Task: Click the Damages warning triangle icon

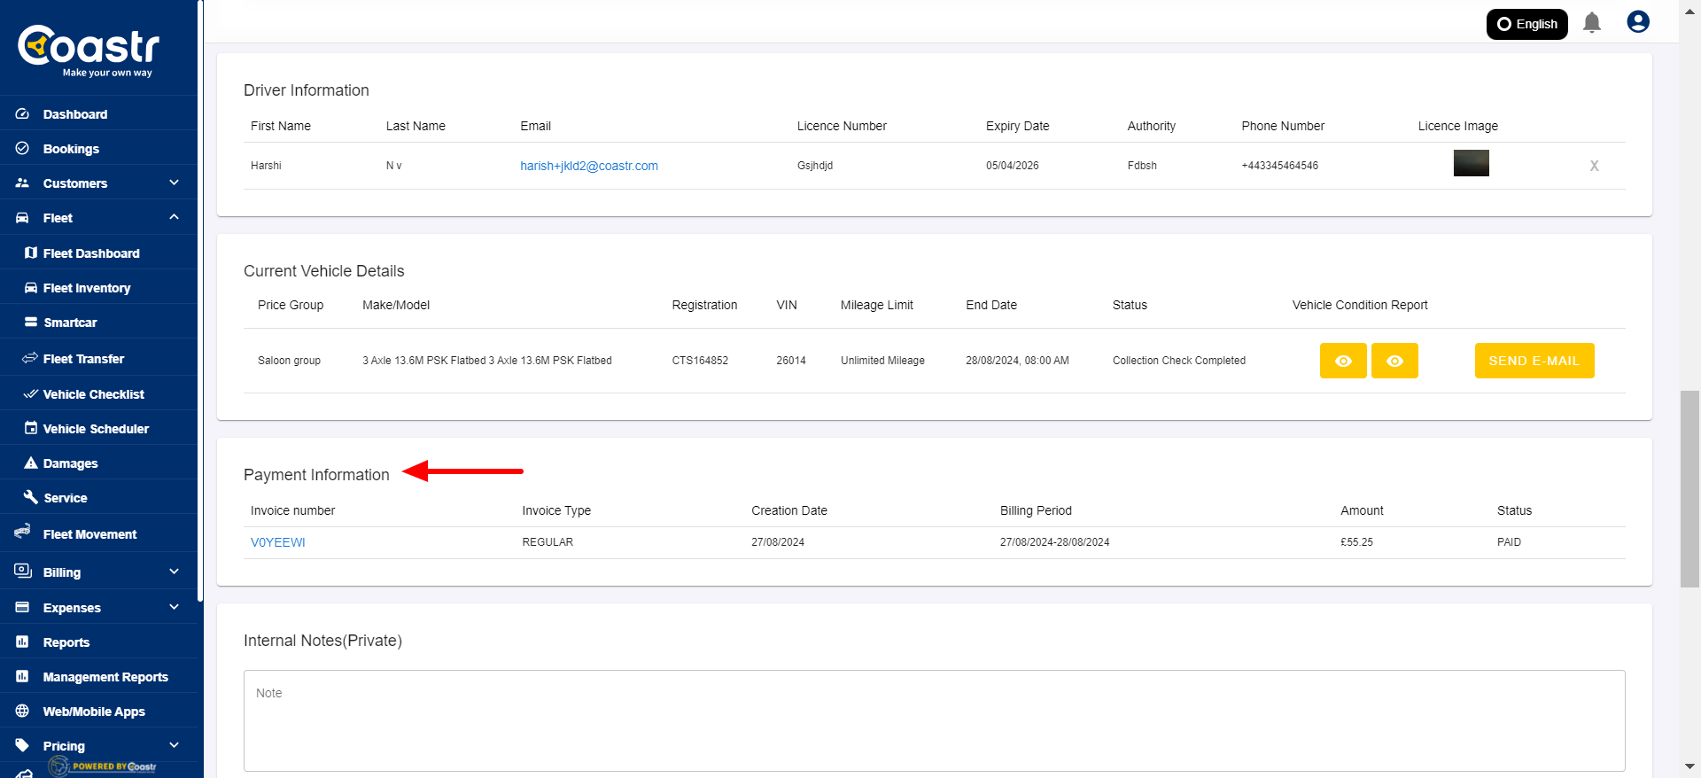Action: [31, 463]
